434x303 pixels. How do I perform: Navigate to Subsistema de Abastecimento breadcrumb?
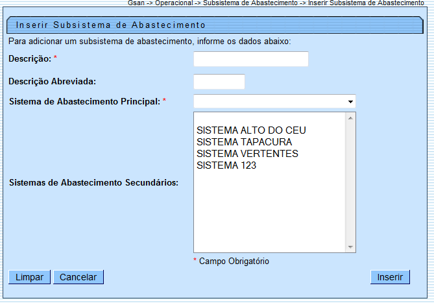point(250,3)
